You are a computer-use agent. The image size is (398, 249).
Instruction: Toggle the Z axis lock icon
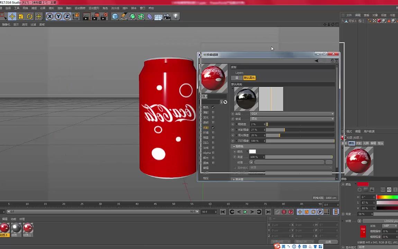point(67,17)
